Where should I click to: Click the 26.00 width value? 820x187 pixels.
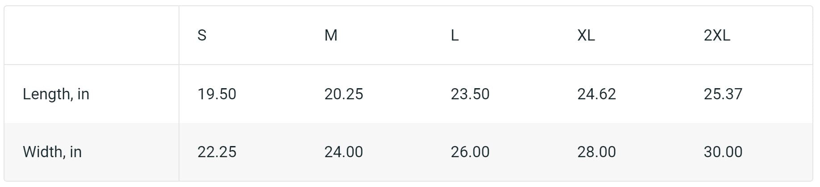point(470,152)
